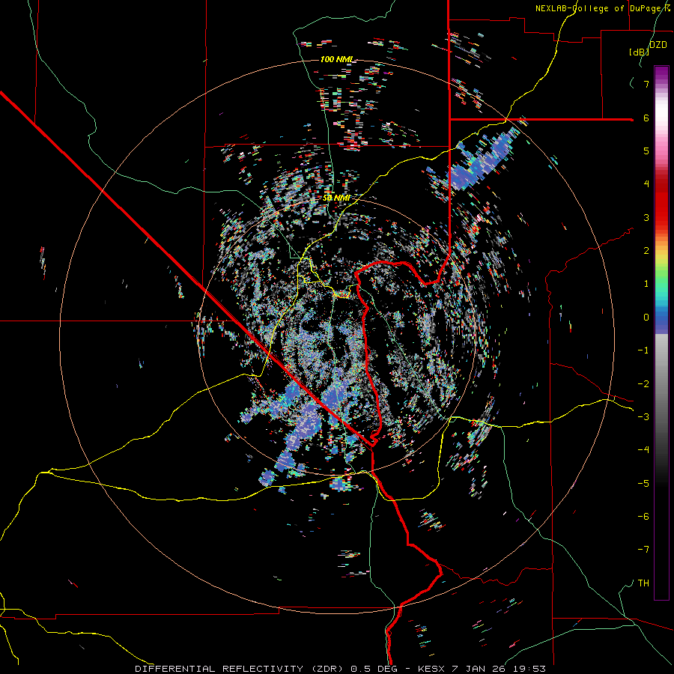The image size is (674, 674).
Task: Click the -7 tick label on the scale
Action: coord(643,550)
